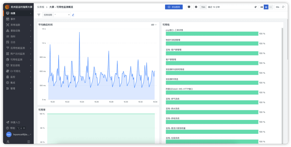Click the 亚残-客流计数饱和量 label
Viewport: 291px width, 147px height.
175,128
